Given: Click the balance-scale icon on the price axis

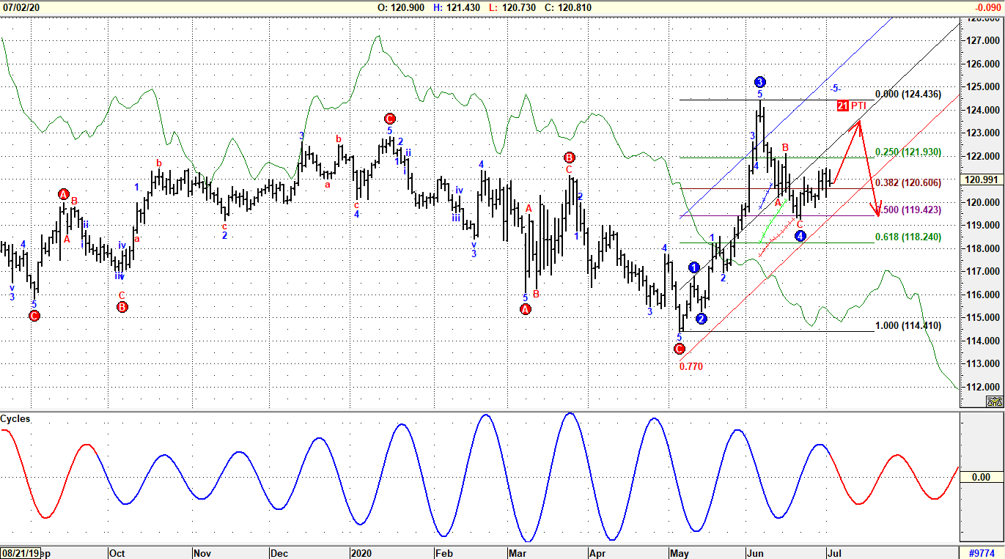Looking at the screenshot, I should [995, 401].
